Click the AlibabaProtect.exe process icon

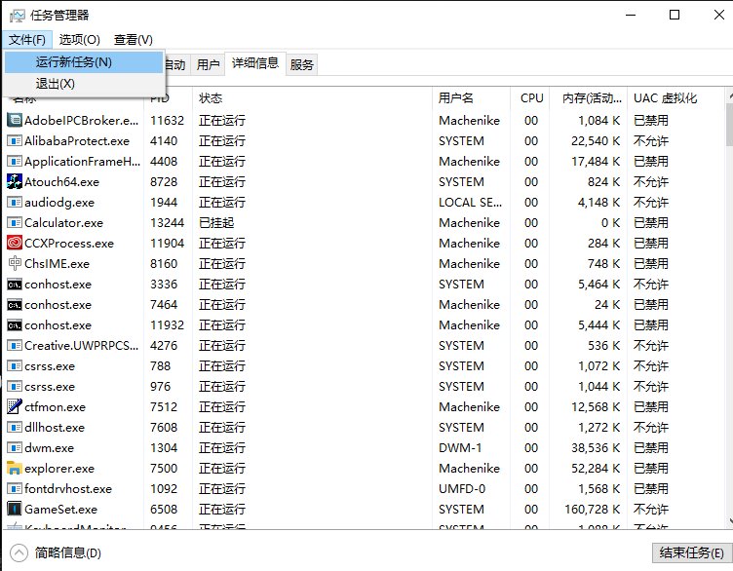[15, 140]
